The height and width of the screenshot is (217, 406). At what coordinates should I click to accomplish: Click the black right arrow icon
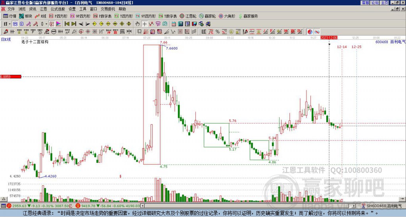pos(88,24)
